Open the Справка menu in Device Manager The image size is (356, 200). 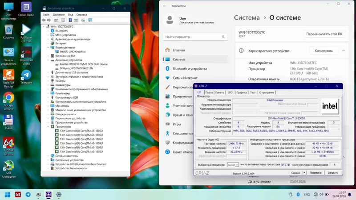(82, 15)
